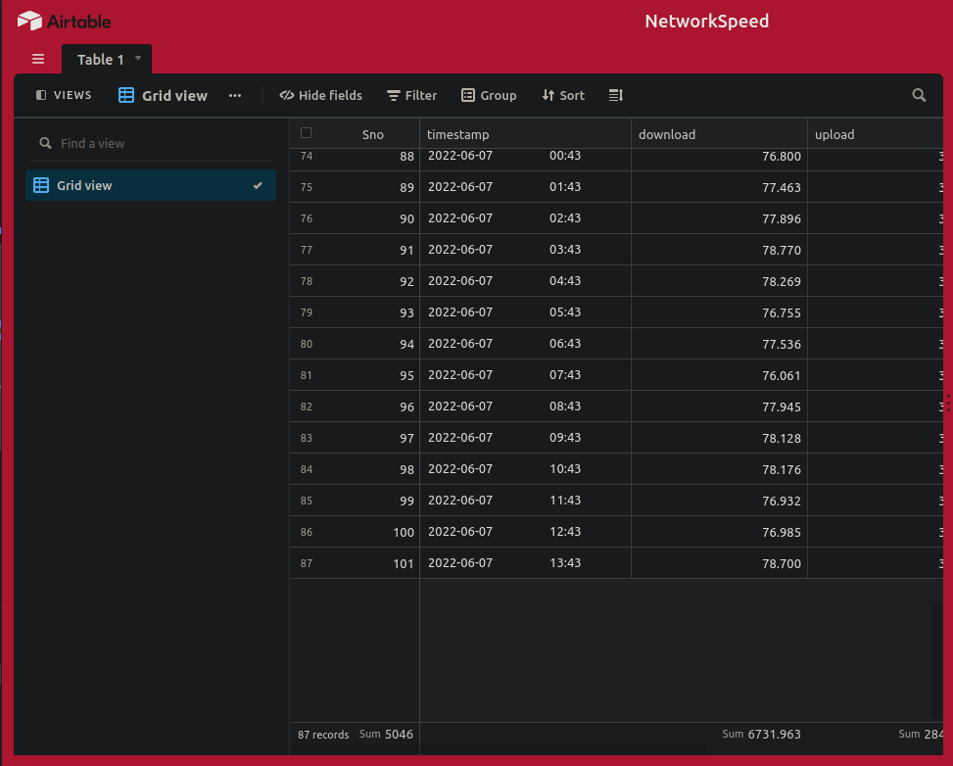Viewport: 953px width, 766px height.
Task: Select timestamp cell with time 13:43
Action: click(x=525, y=563)
